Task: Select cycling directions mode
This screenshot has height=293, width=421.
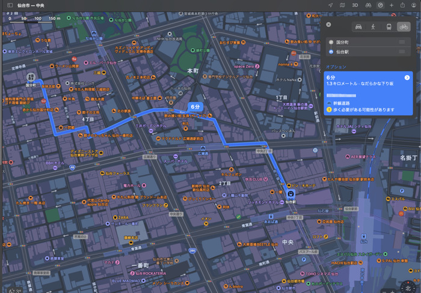Action: point(404,27)
